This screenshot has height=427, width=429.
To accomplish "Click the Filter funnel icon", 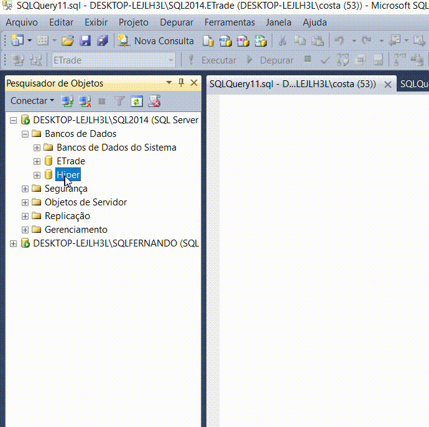I will (x=119, y=101).
